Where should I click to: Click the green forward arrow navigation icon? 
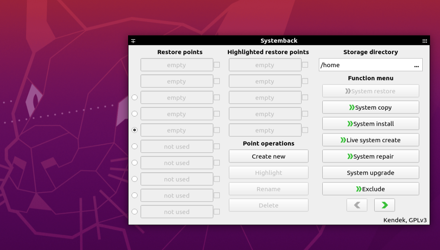click(x=384, y=205)
